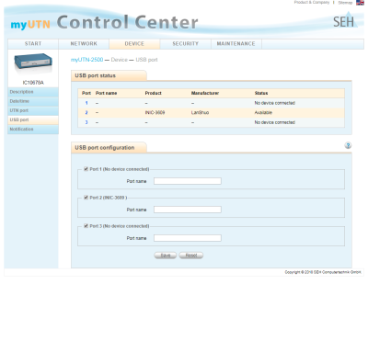
Task: Open the Product & Company link
Action: coord(312,2)
